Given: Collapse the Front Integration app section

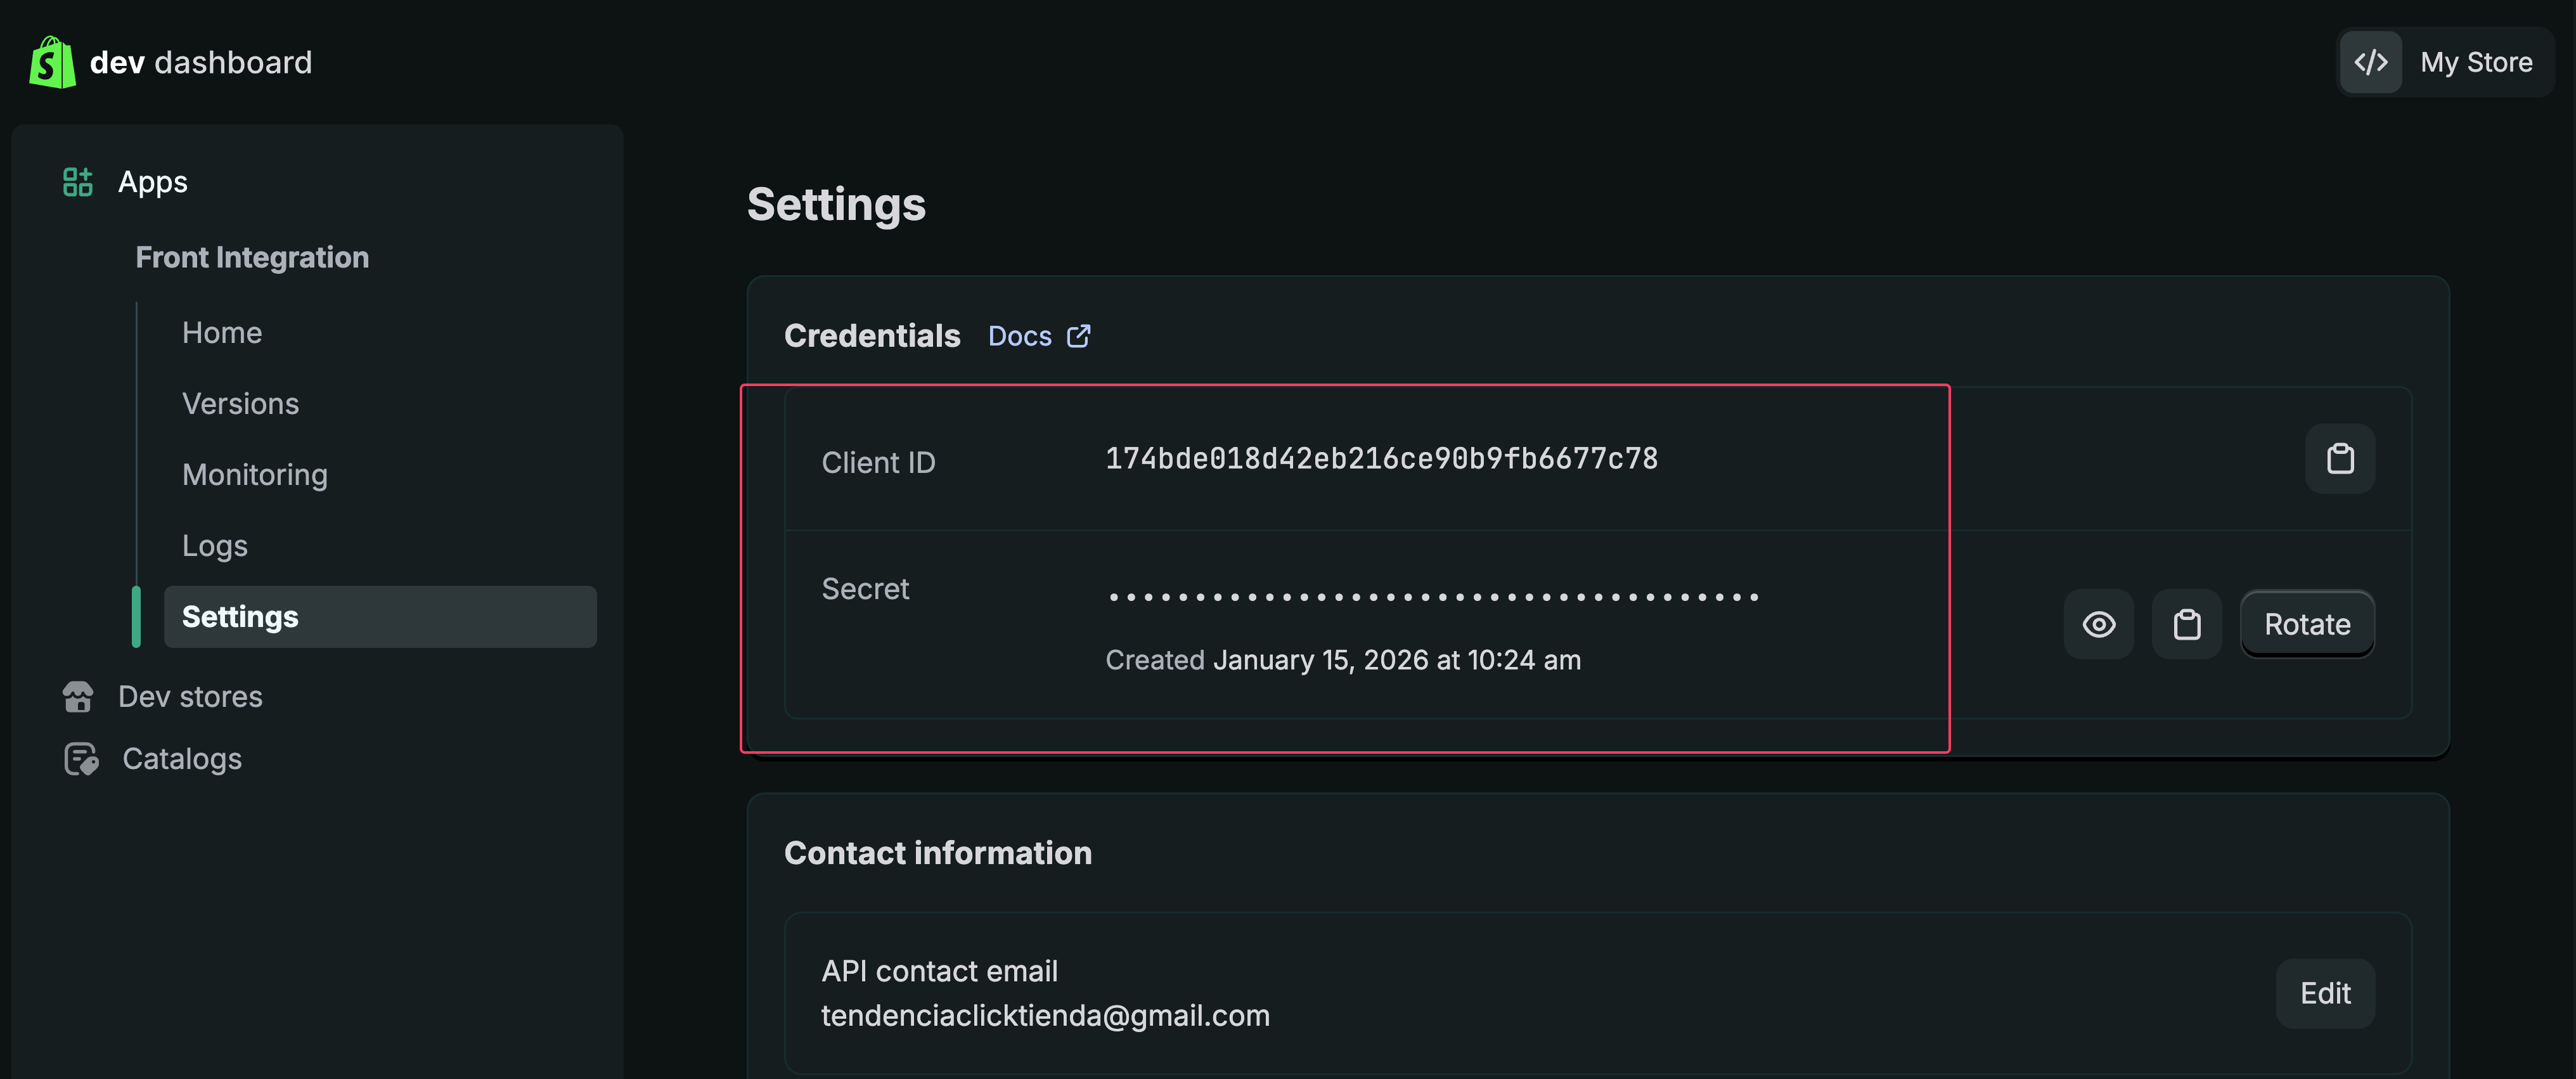Looking at the screenshot, I should (x=252, y=257).
